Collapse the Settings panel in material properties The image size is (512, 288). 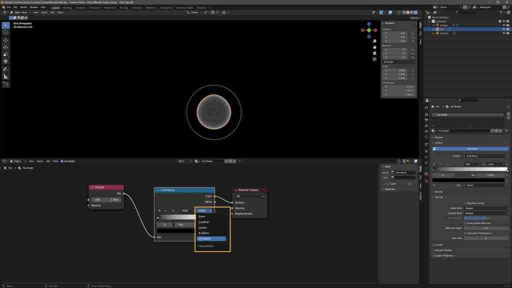pos(438,197)
